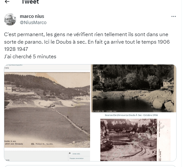
Task: Click the watermark on 1906 postcard
Action: click(135, 143)
